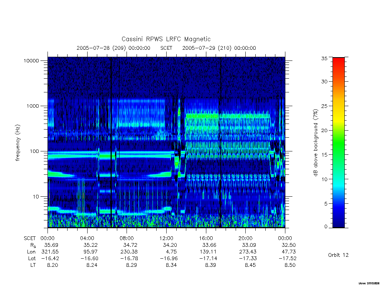Click local time value 8.24
Screen dimensions: 380x285
92,265
